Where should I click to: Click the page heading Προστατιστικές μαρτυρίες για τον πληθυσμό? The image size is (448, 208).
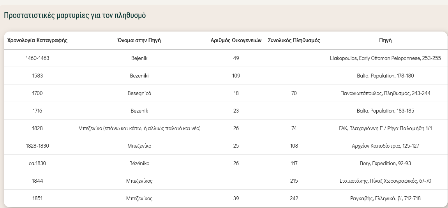point(75,16)
